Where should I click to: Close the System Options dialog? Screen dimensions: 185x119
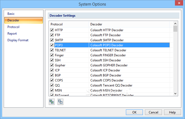[179, 3]
